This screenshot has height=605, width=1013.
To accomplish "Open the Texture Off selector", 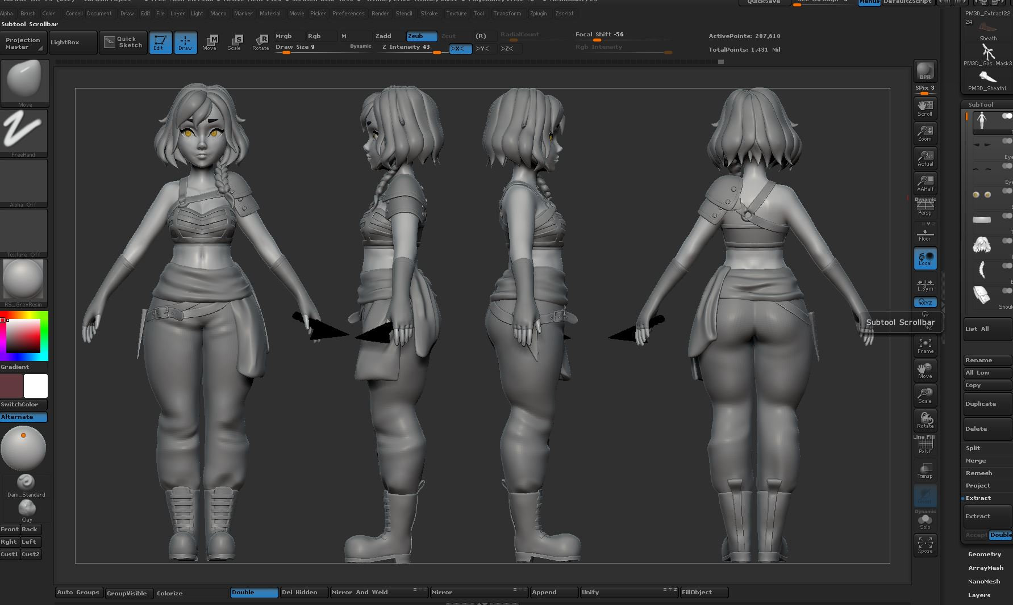I will pos(24,233).
